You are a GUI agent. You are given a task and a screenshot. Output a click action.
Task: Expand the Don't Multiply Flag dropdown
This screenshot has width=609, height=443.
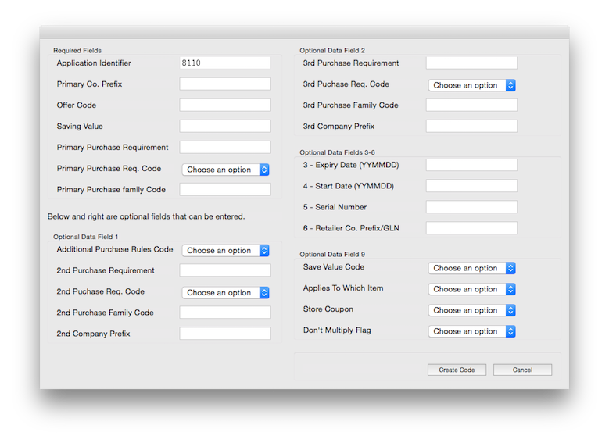pyautogui.click(x=471, y=331)
